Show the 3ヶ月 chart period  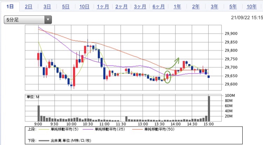140,7
